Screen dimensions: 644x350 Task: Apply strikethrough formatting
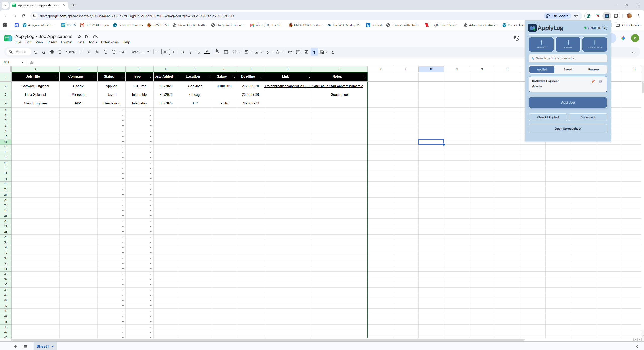tap(199, 52)
